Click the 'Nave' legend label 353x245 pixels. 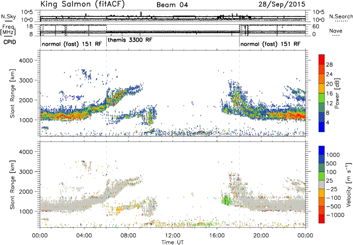pos(335,31)
